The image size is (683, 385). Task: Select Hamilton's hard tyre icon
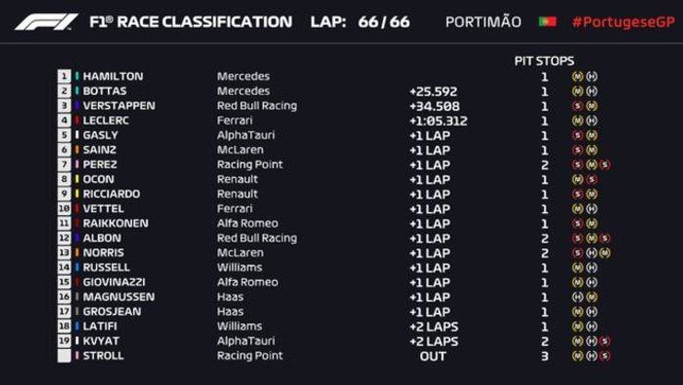[x=591, y=77]
